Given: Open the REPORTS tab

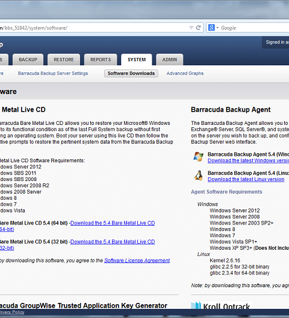Looking at the screenshot, I should click(x=101, y=60).
